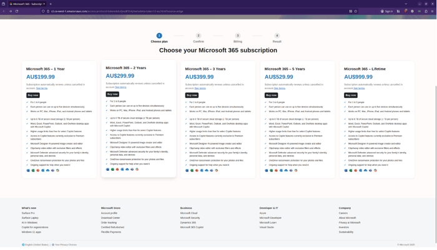Click multicolor Copilot icon in Lifetime card

(x=375, y=170)
